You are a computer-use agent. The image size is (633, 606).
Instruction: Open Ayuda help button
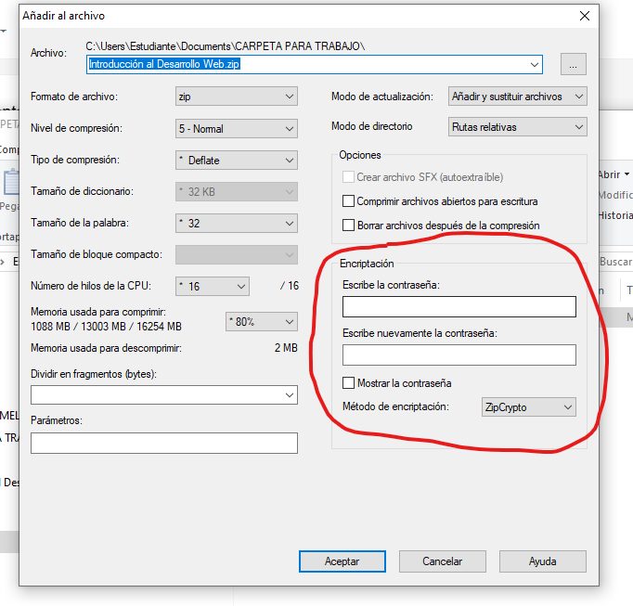click(542, 561)
